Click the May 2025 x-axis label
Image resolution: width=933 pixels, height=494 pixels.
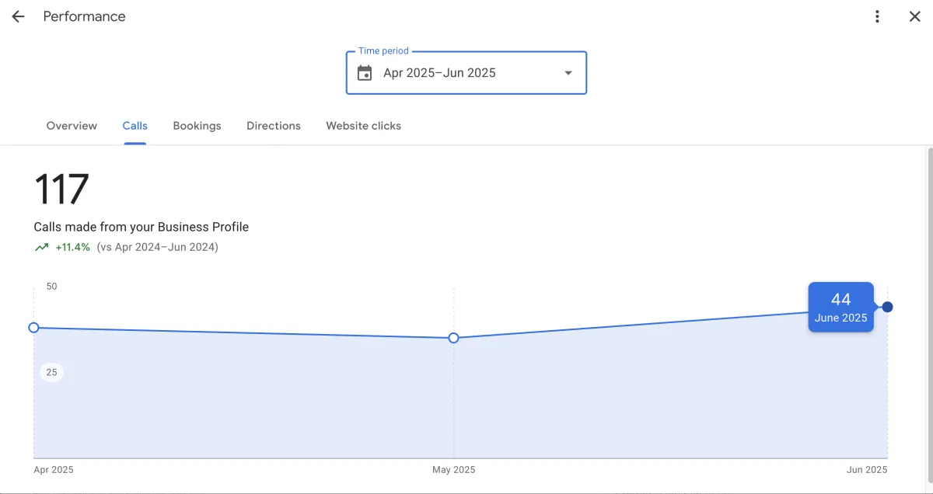coord(454,470)
